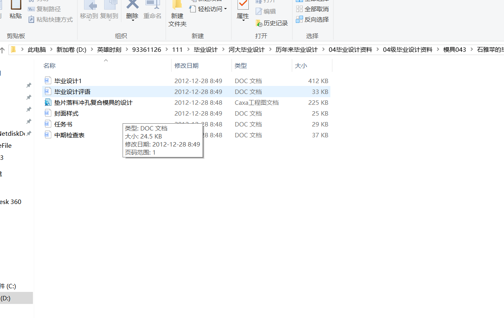The image size is (504, 318).
Task: Expand the chevron after 毕业设计 breadcrumb
Action: pyautogui.click(x=223, y=50)
